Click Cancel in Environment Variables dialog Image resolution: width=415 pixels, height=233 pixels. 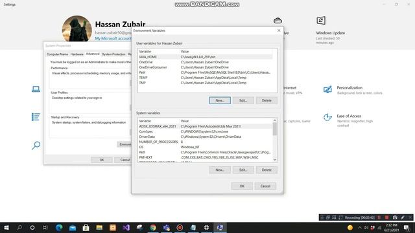265,186
